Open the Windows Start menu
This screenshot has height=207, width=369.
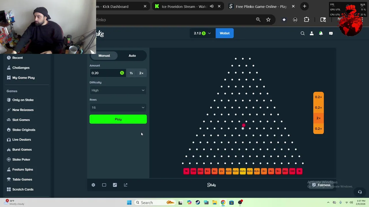click(129, 203)
